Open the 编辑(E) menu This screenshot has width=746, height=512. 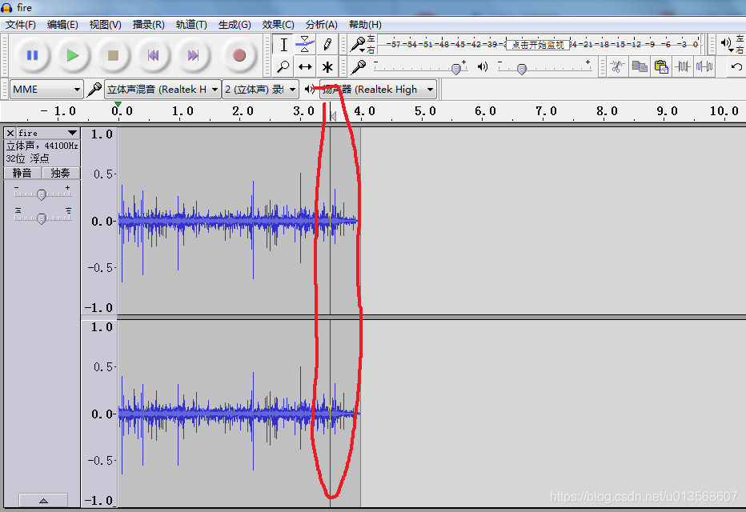pos(62,25)
